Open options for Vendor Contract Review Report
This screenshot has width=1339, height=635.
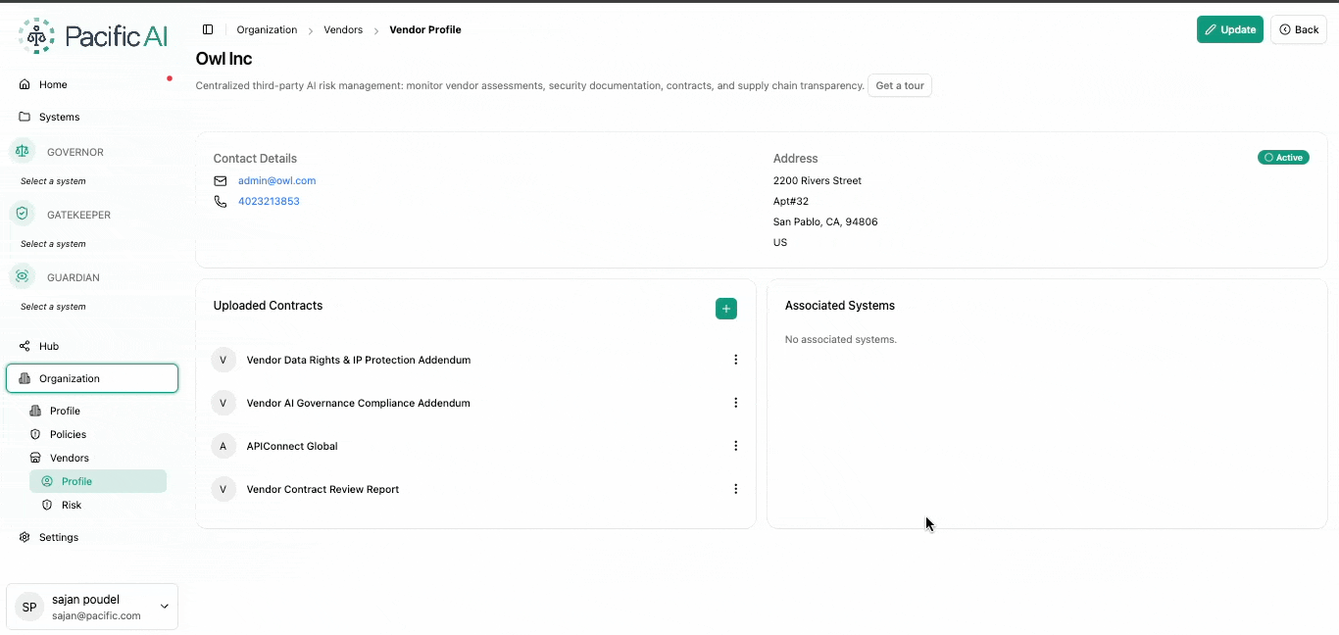click(736, 489)
